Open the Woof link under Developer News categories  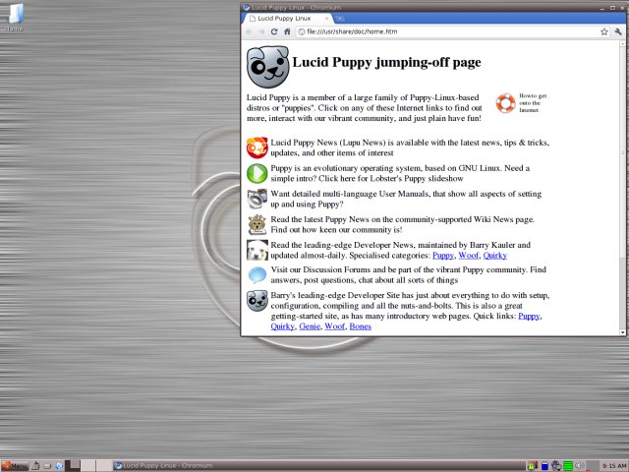469,256
